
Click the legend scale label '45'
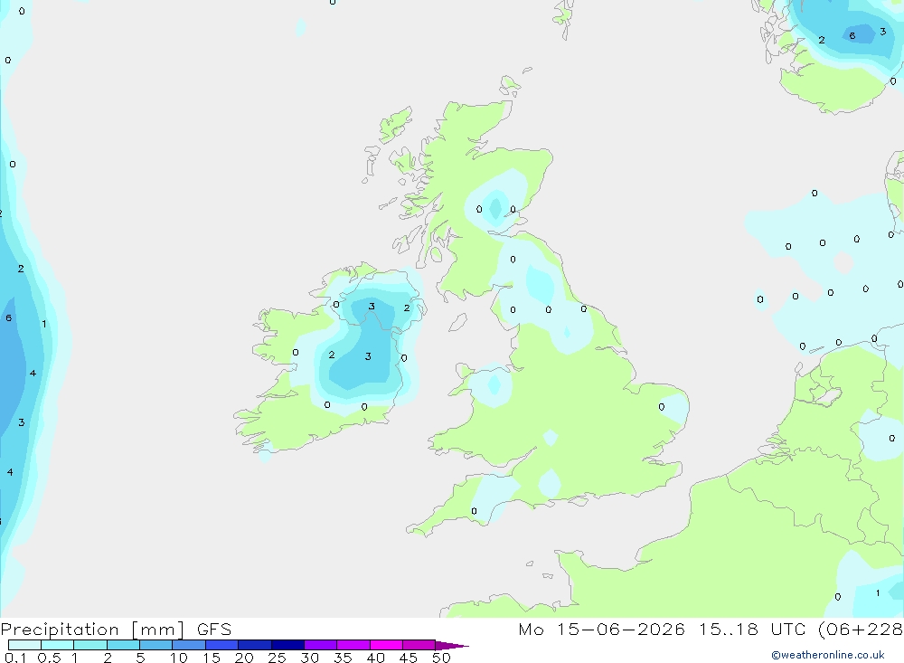409,658
